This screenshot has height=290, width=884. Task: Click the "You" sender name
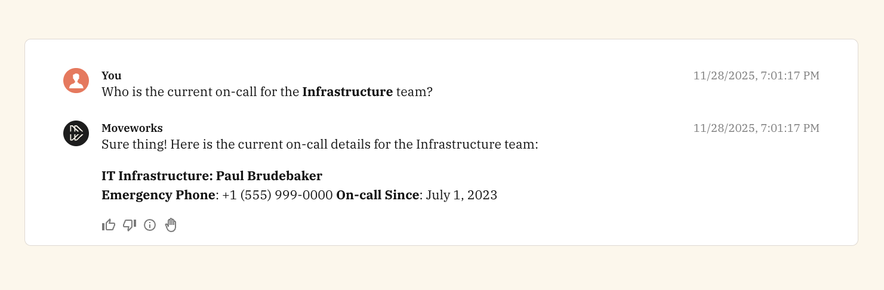[112, 76]
